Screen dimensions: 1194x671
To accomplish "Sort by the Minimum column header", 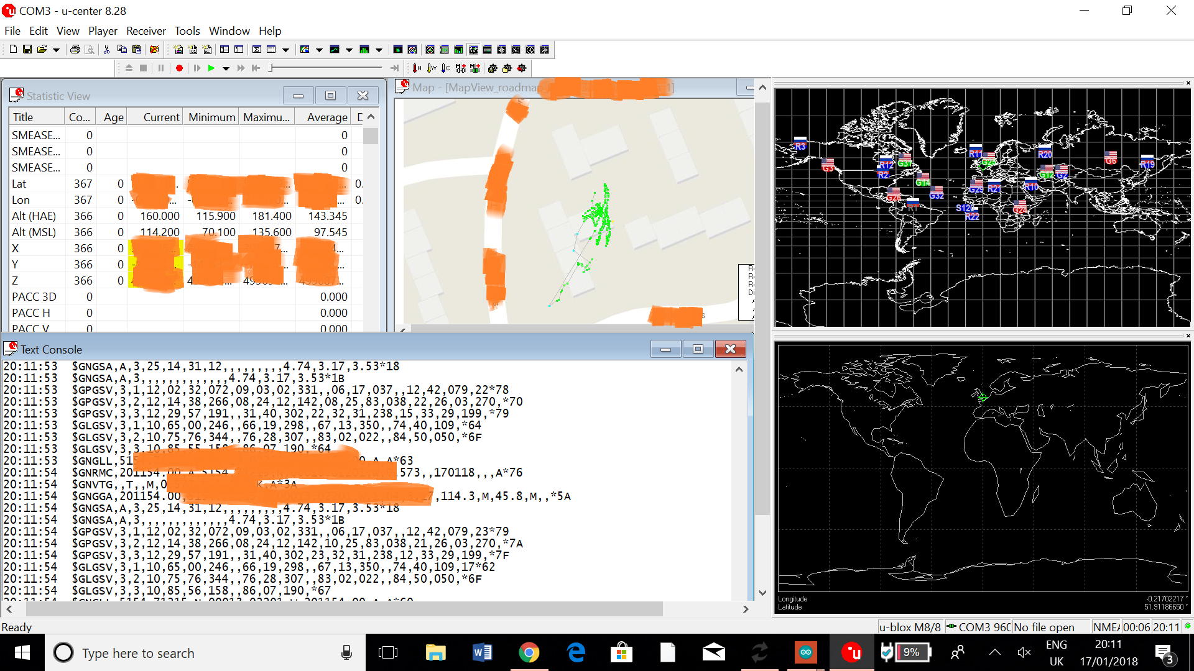I will pos(211,117).
